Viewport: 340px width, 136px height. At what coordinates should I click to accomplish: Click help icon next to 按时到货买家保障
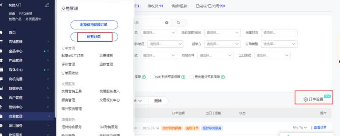tap(183, 77)
